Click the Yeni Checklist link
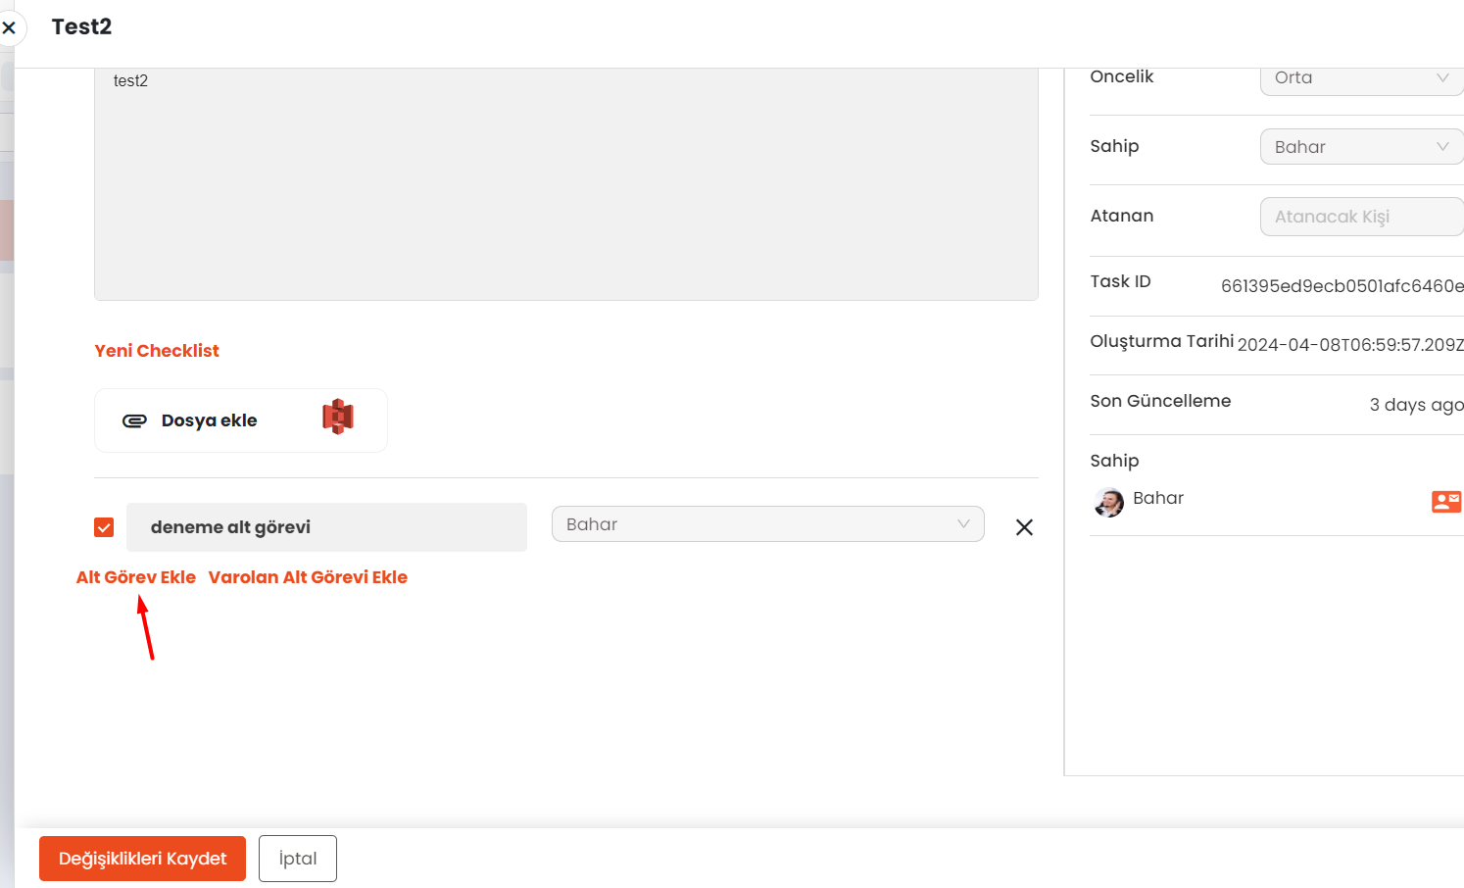Image resolution: width=1464 pixels, height=888 pixels. 157,351
